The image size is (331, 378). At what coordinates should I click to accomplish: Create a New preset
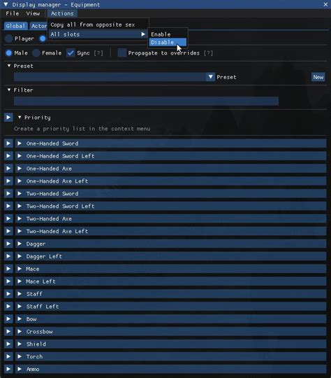(318, 77)
